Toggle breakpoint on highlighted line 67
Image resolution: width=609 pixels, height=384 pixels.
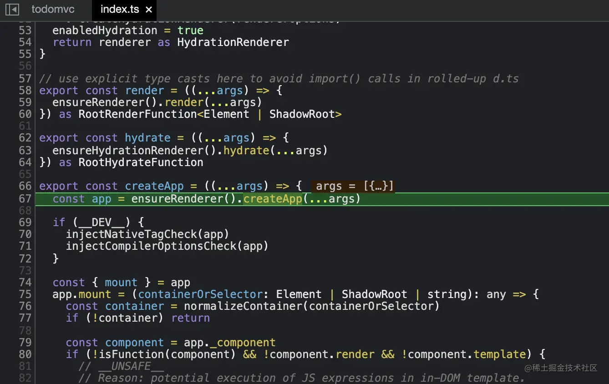point(25,199)
